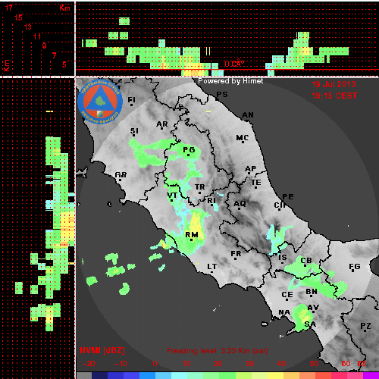Click the 19 Jul 2013 date label
Image resolution: width=379 pixels, height=379 pixels.
tap(334, 84)
